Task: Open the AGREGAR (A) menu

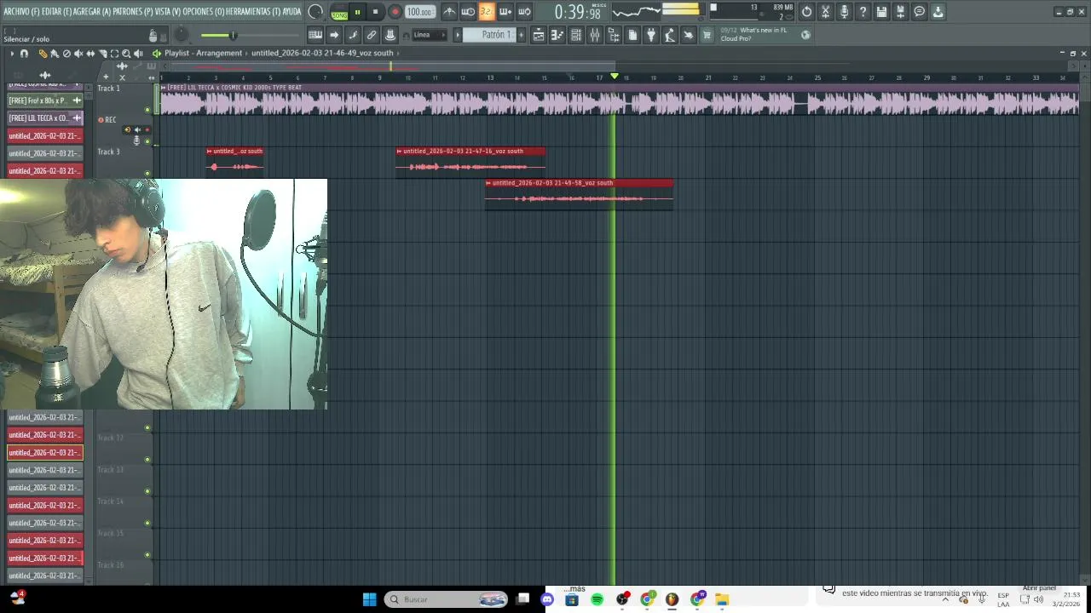Action: pos(92,12)
